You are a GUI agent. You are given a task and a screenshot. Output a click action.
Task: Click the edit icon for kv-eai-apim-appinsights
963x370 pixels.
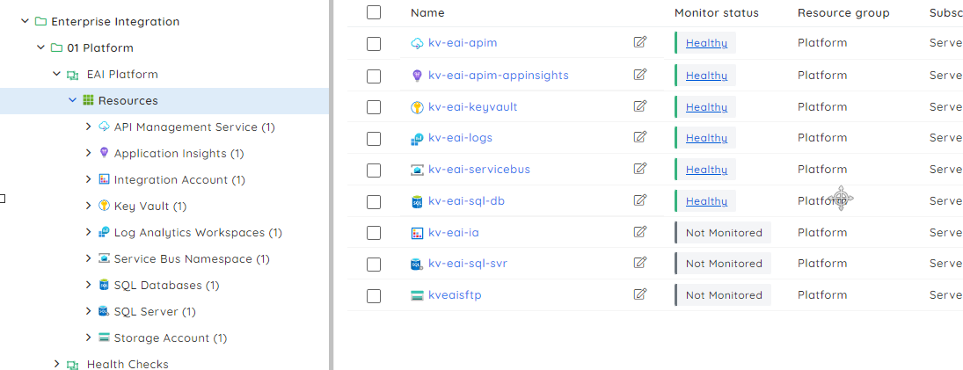click(x=640, y=74)
